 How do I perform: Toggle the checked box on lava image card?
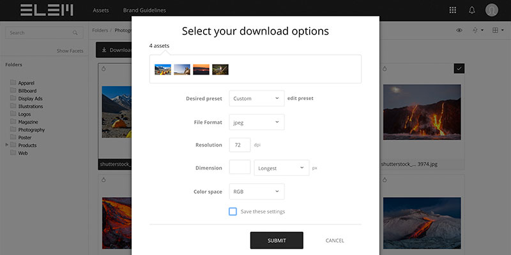(459, 68)
